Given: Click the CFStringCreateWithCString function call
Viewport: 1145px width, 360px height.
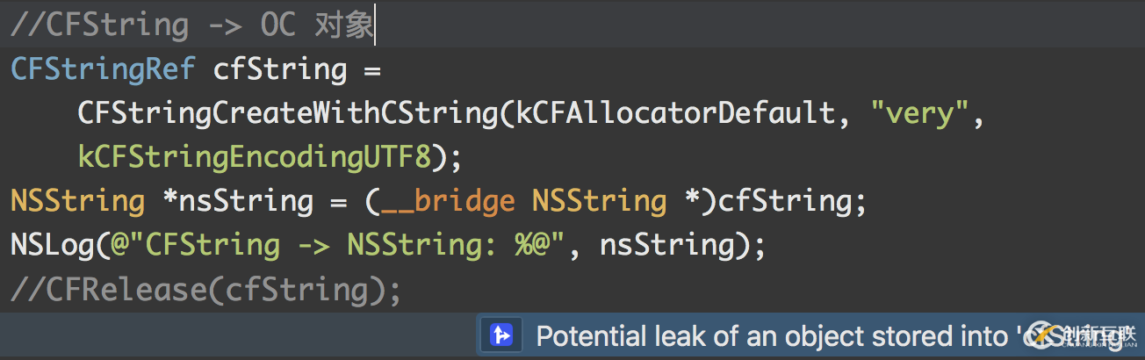Looking at the screenshot, I should click(289, 113).
